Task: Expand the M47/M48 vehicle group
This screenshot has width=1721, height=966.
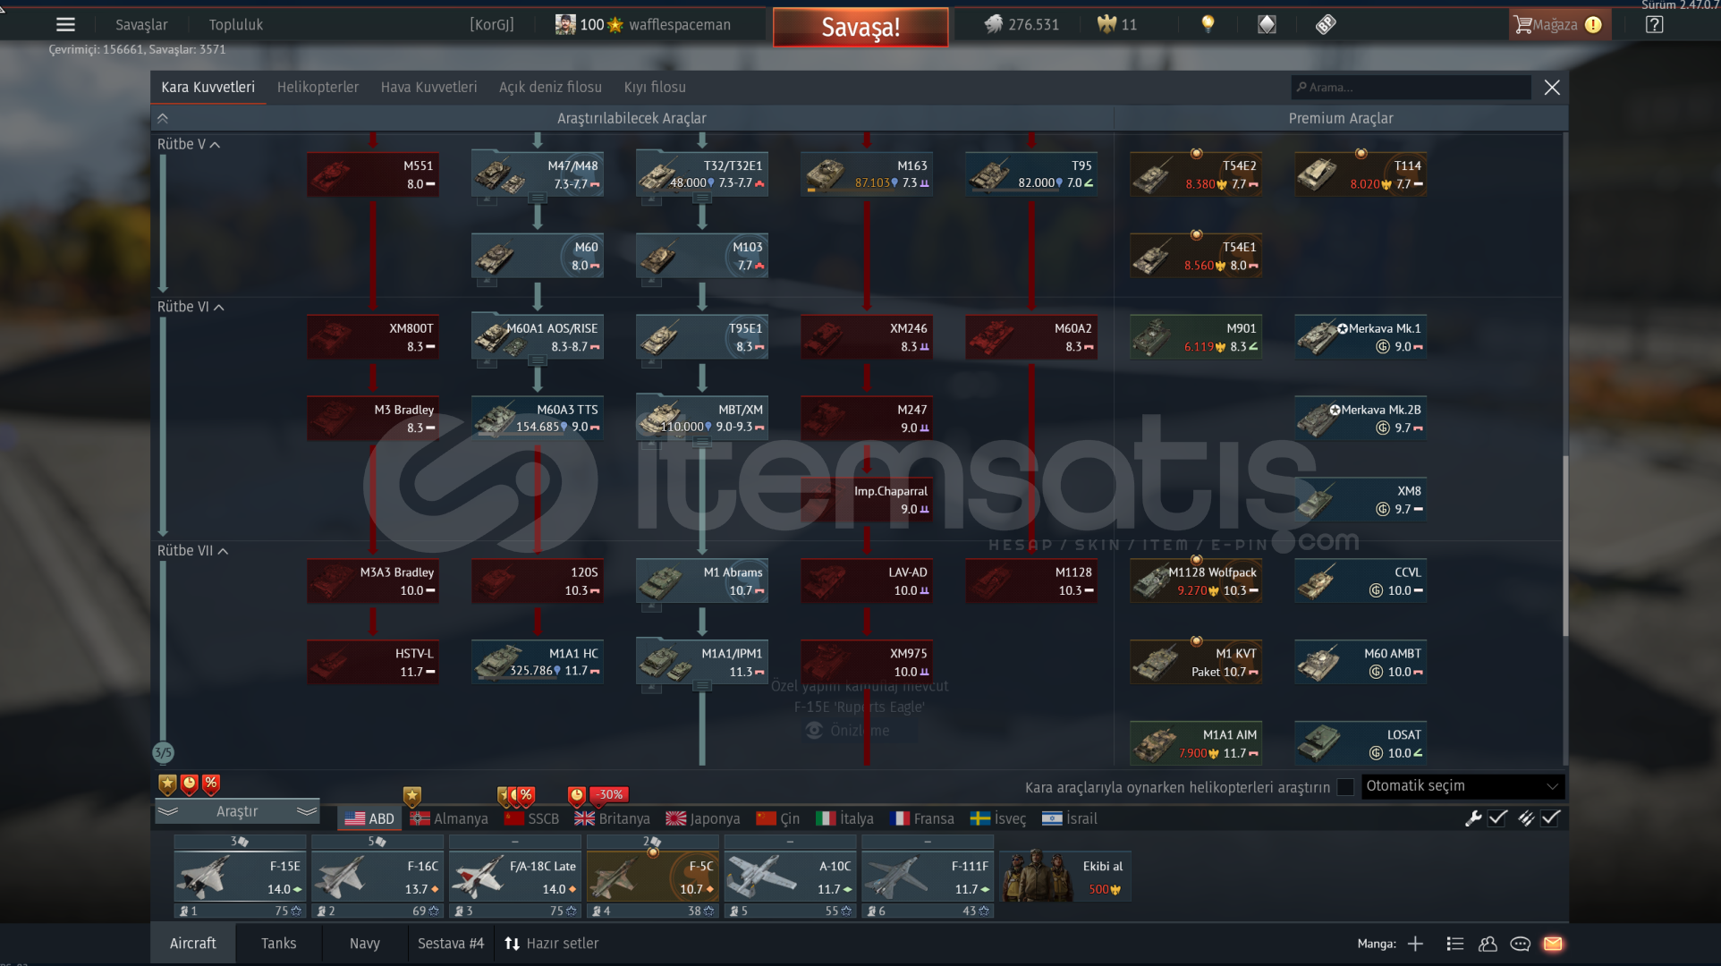Action: tap(538, 198)
